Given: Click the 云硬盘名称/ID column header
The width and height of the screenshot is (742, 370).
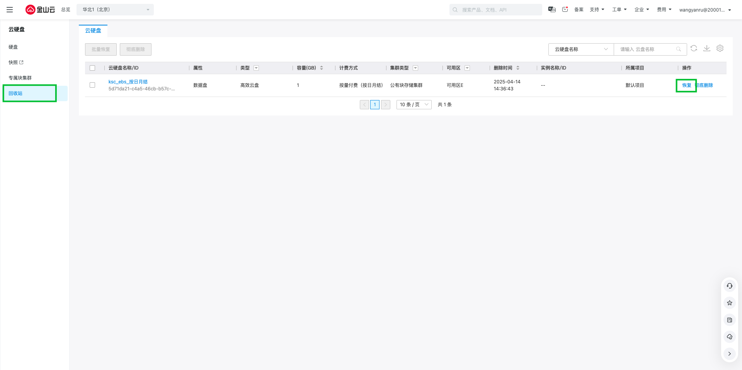Looking at the screenshot, I should [123, 68].
